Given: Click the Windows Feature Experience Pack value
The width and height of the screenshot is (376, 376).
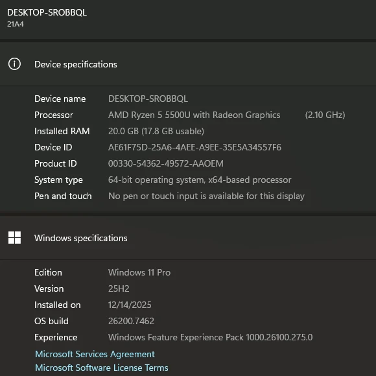Looking at the screenshot, I should 210,337.
